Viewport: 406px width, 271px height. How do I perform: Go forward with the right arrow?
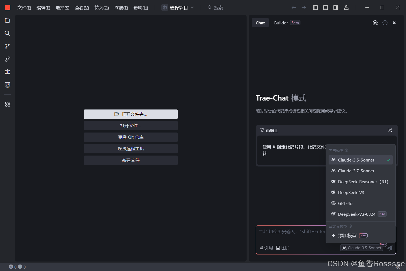[x=304, y=8]
